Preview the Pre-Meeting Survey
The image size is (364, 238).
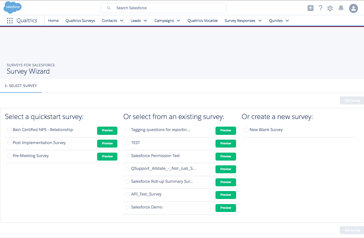pos(107,156)
